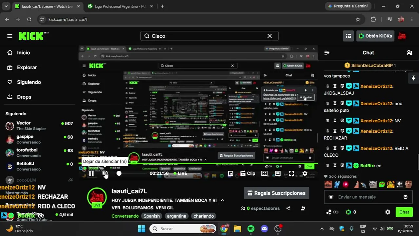Open chat settings gear
The width and height of the screenshot is (419, 236).
[388, 212]
